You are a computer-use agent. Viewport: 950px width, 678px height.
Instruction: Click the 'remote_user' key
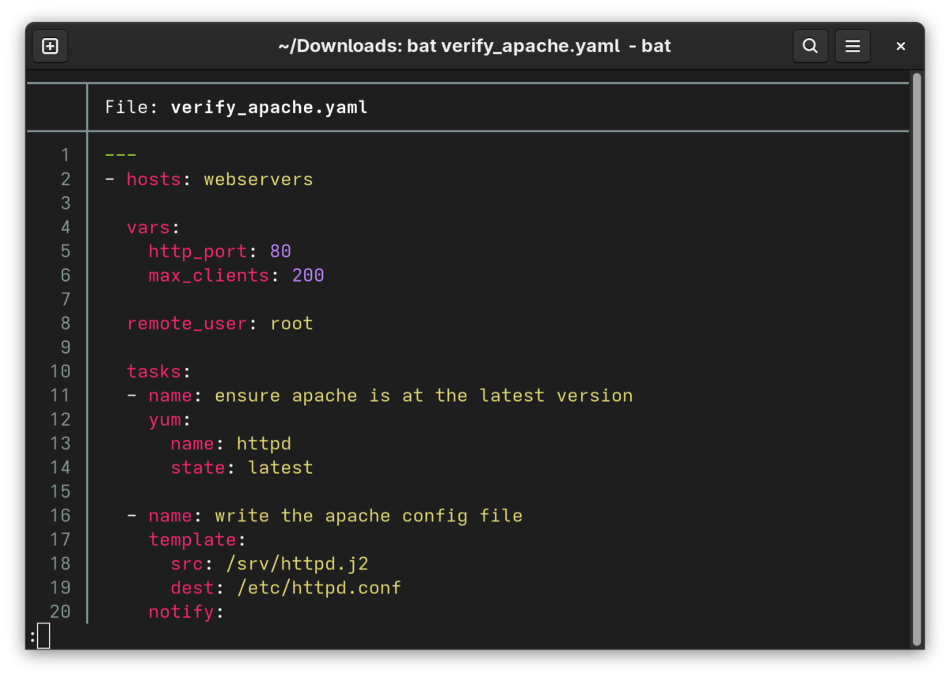(187, 324)
